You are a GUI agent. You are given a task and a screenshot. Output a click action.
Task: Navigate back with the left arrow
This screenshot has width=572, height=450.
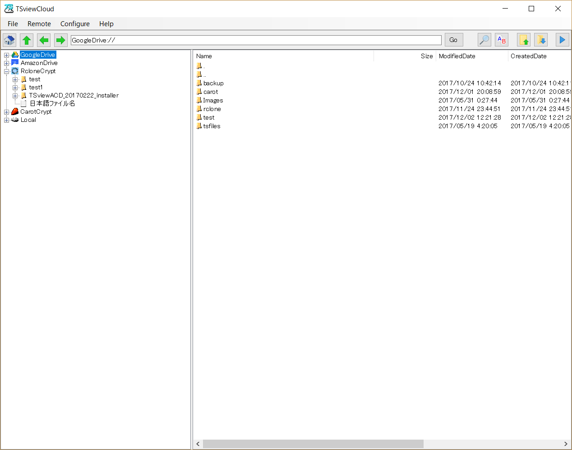pyautogui.click(x=44, y=40)
